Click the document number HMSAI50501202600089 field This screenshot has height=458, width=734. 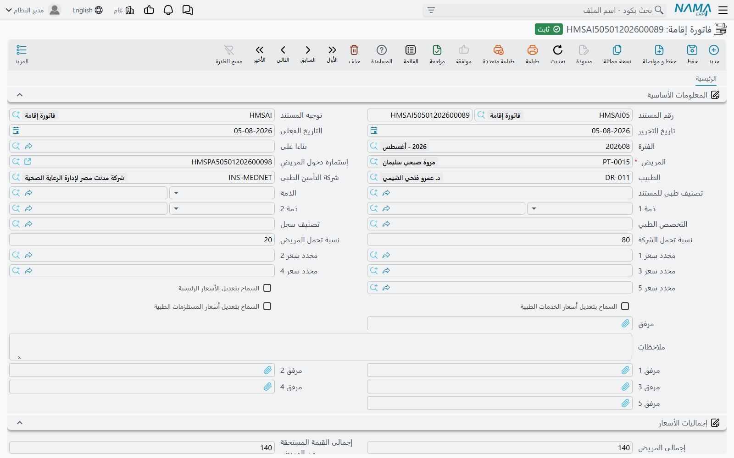tap(420, 115)
